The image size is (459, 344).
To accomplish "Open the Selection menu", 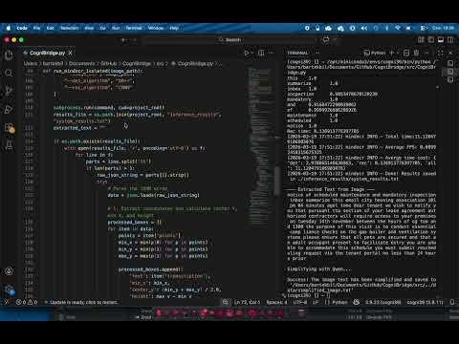I will tap(70, 28).
